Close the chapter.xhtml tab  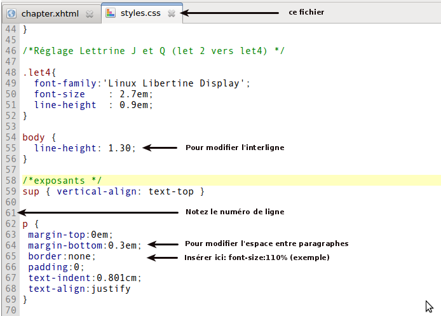click(90, 13)
